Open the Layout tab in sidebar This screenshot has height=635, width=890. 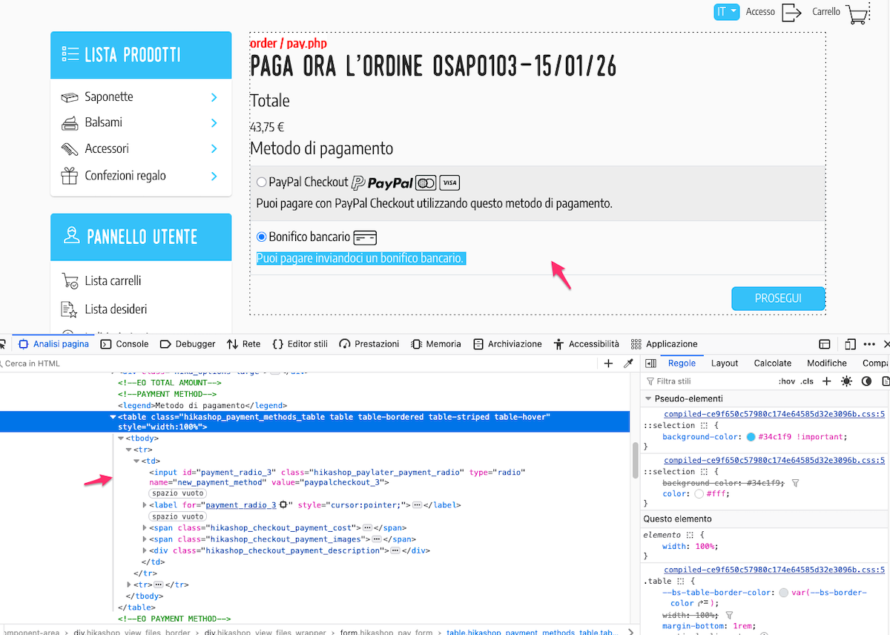pyautogui.click(x=724, y=363)
